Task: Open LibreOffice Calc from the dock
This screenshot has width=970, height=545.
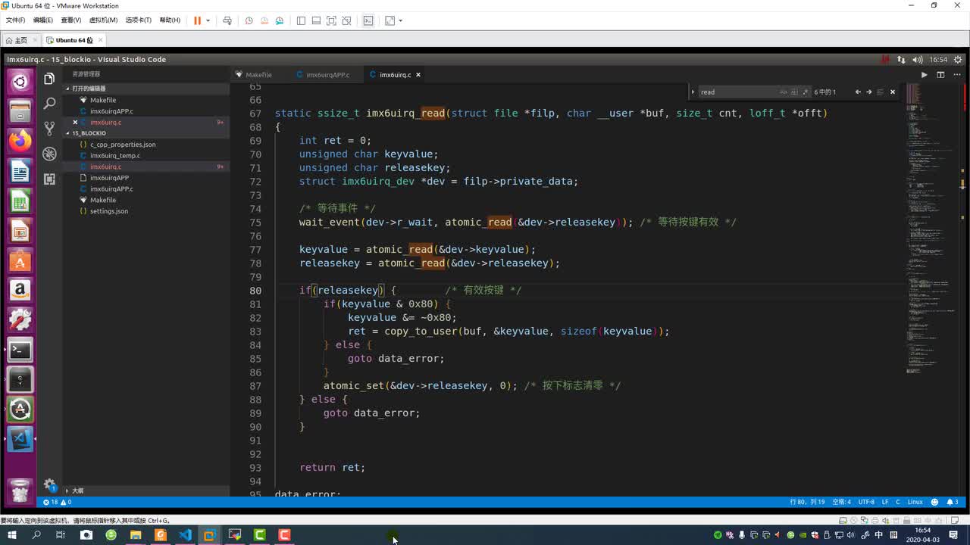Action: click(x=20, y=201)
